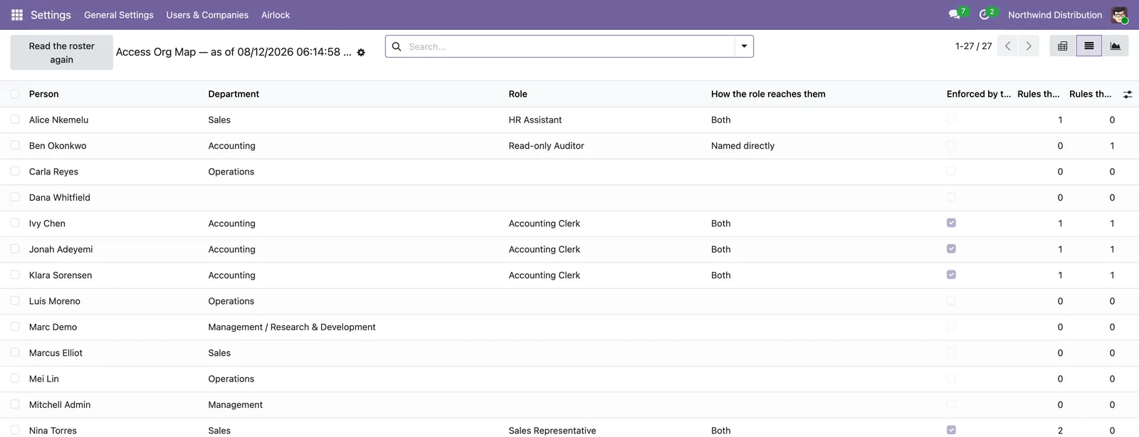Switch to list view
The height and width of the screenshot is (437, 1139).
(x=1089, y=46)
